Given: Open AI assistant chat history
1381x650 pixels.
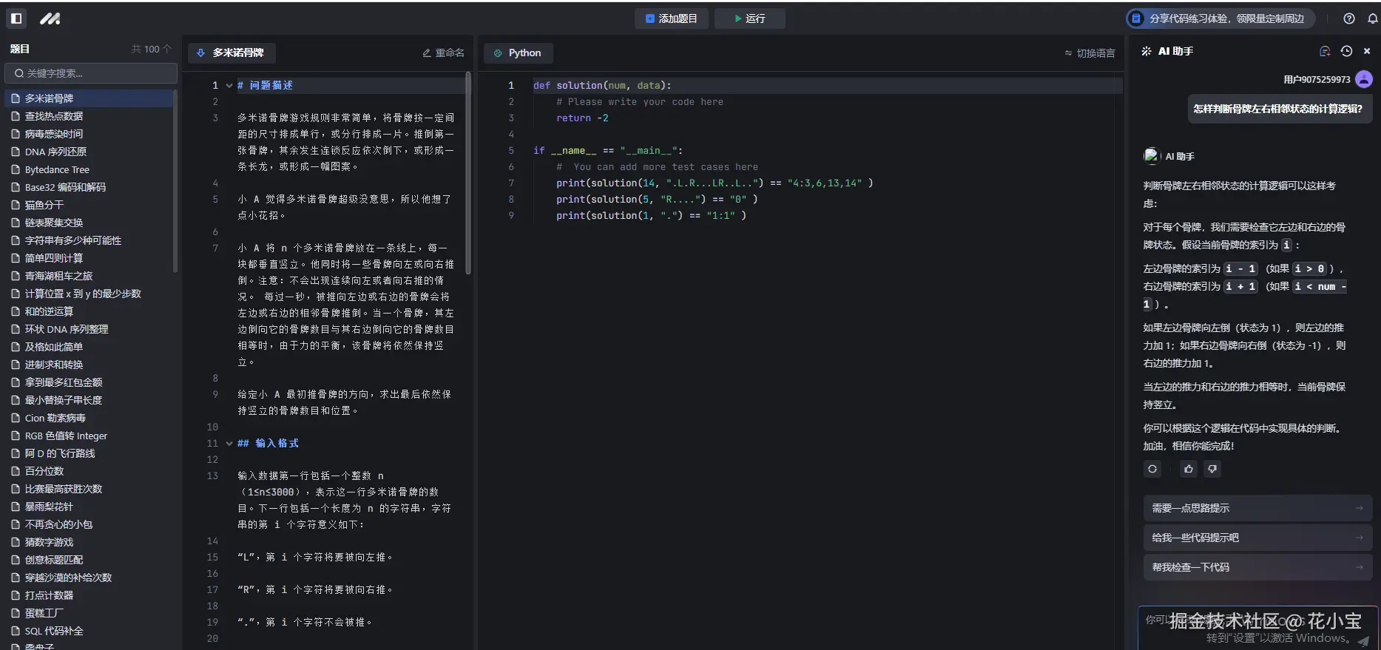Looking at the screenshot, I should 1346,51.
